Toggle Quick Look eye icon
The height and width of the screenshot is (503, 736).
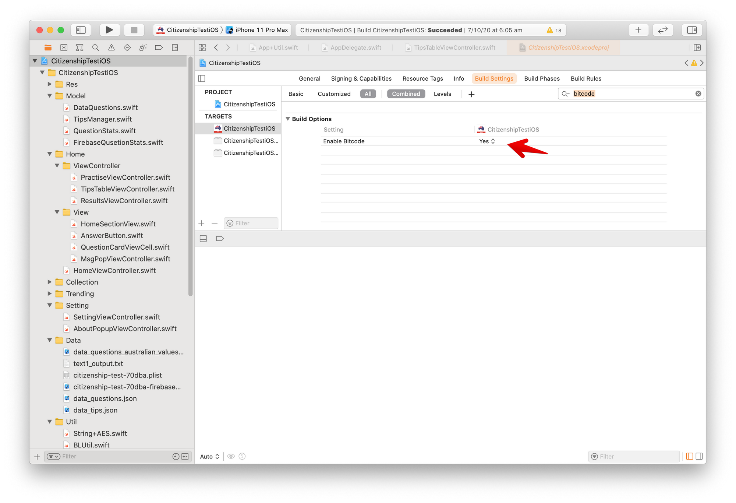coord(231,456)
